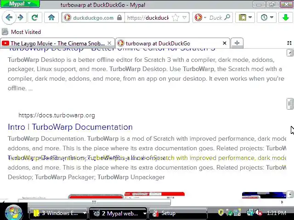294x220 pixels.
Task: Go back with the back arrow button
Action: pyautogui.click(x=9, y=17)
